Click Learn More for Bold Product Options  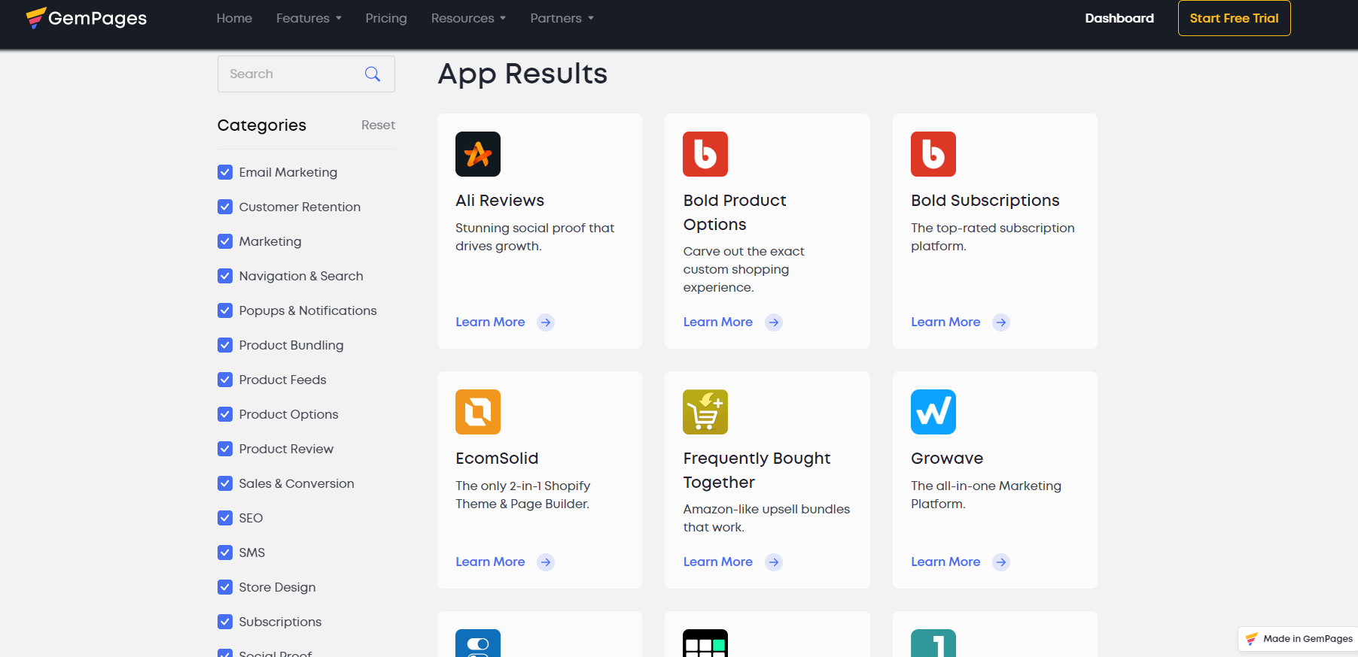(718, 322)
